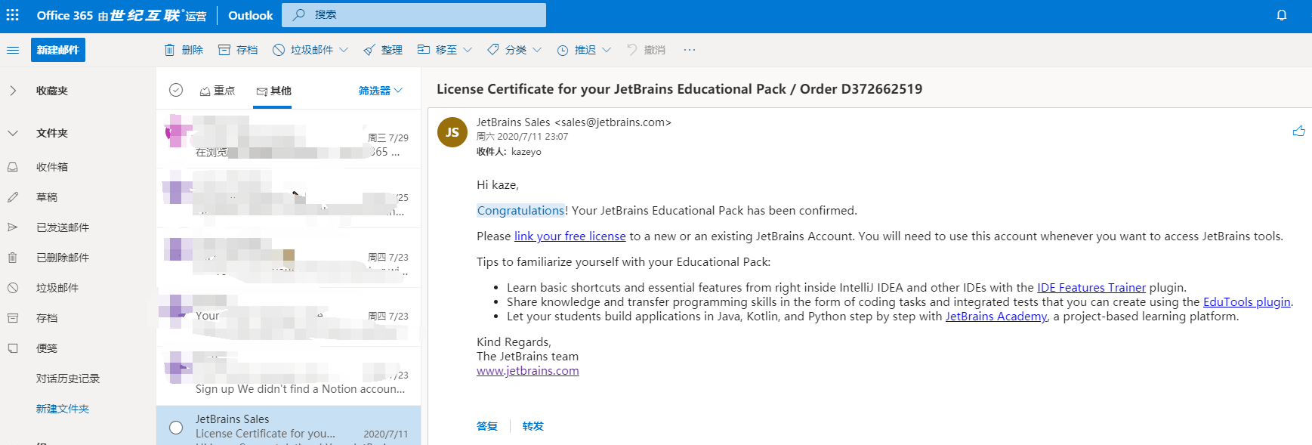Click the pencil icon beside 草稿
This screenshot has width=1312, height=445.
(13, 197)
